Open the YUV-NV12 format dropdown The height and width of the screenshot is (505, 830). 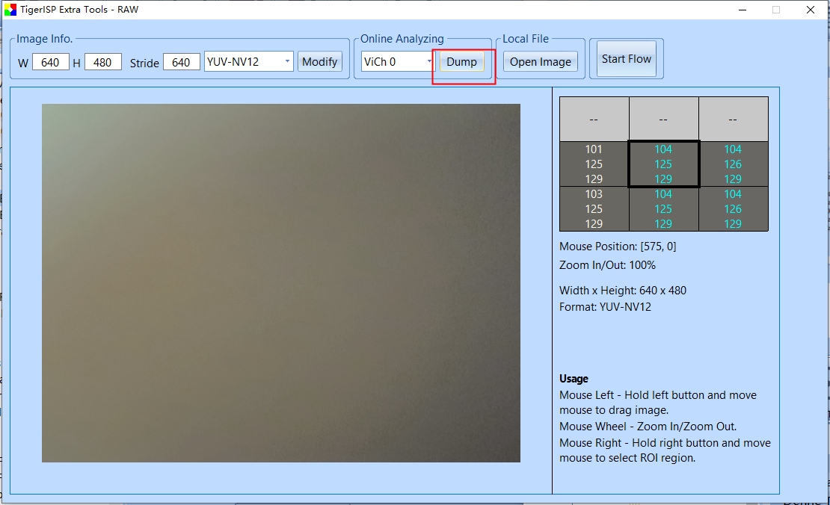tap(248, 61)
